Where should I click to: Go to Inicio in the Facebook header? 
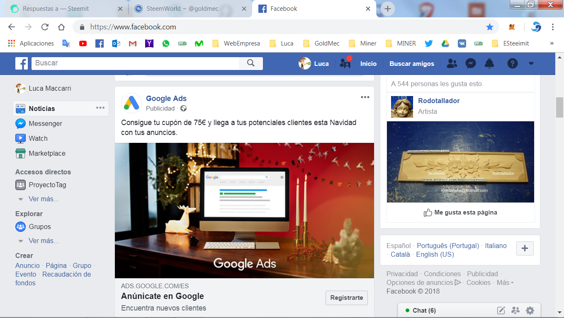[368, 64]
